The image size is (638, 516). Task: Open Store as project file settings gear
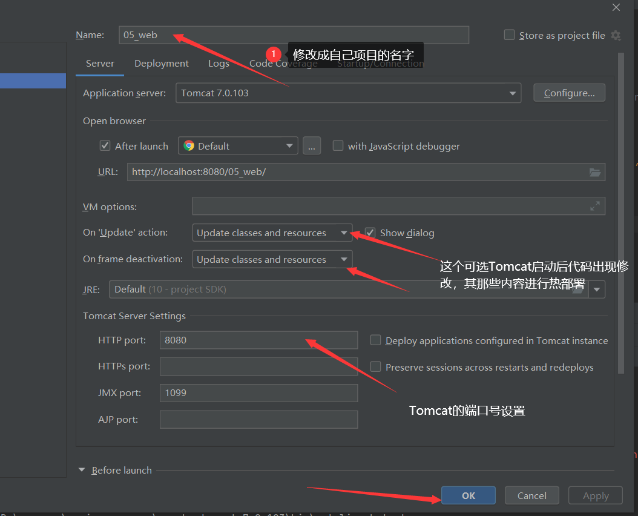[616, 36]
